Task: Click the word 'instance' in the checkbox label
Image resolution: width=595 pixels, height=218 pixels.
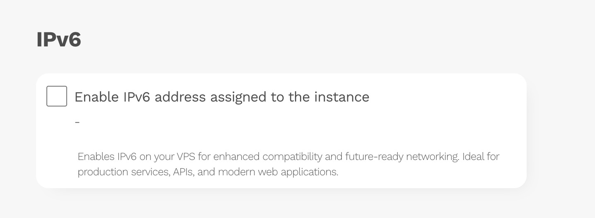Action: (341, 97)
